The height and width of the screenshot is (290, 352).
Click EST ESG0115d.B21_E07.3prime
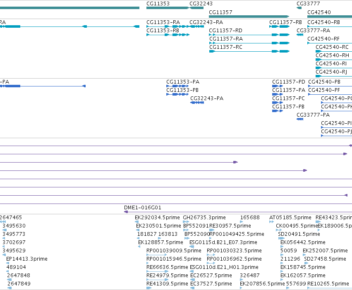[x=192, y=247]
